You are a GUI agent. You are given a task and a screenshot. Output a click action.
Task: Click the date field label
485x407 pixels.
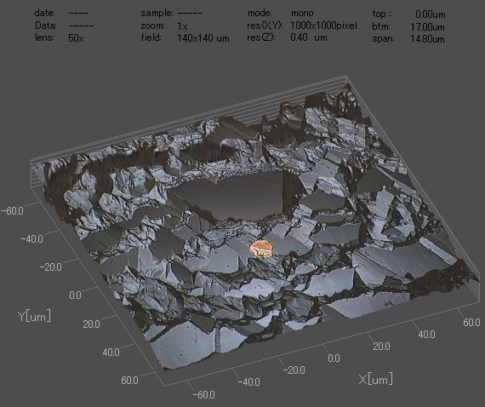click(x=45, y=13)
